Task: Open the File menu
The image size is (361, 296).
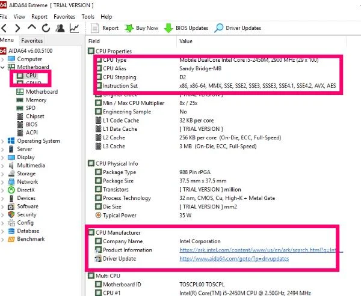Action: click(4, 17)
